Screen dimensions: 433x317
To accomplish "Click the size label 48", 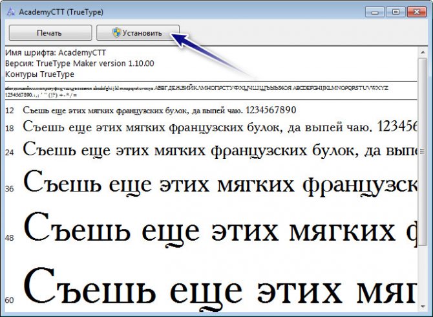I will click(x=10, y=237).
